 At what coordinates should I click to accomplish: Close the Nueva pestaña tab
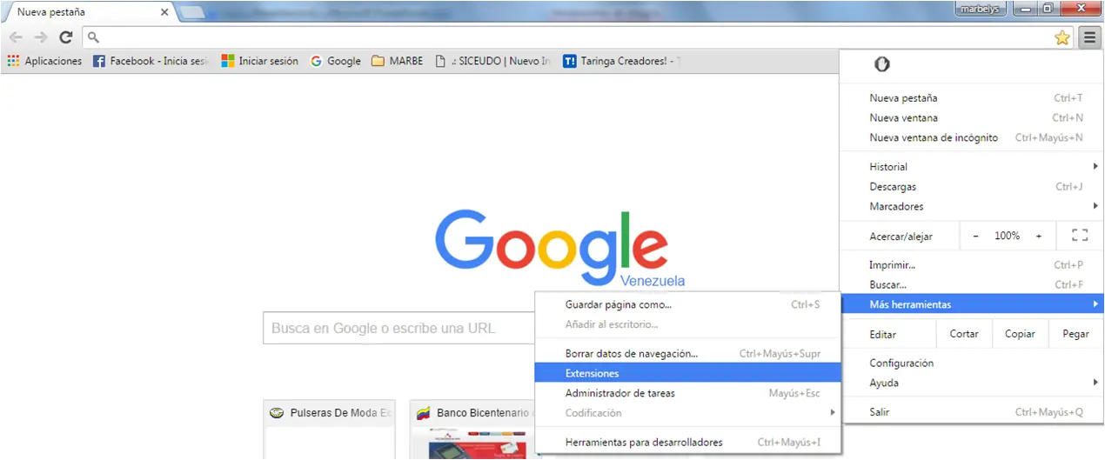click(x=164, y=12)
